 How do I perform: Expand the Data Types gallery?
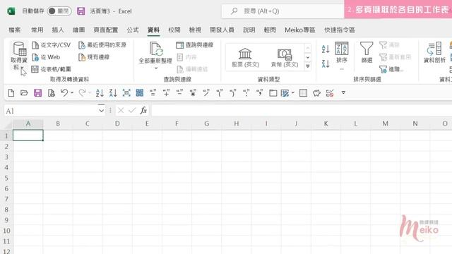point(308,66)
